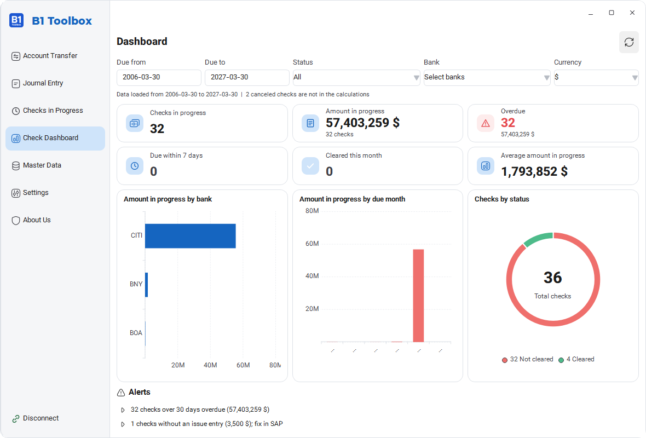The height and width of the screenshot is (438, 646).
Task: Click the tall red bar in due month chart
Action: point(418,296)
